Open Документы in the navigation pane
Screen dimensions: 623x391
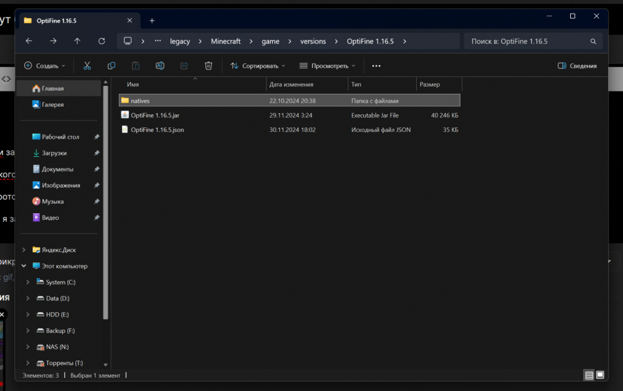click(x=59, y=169)
